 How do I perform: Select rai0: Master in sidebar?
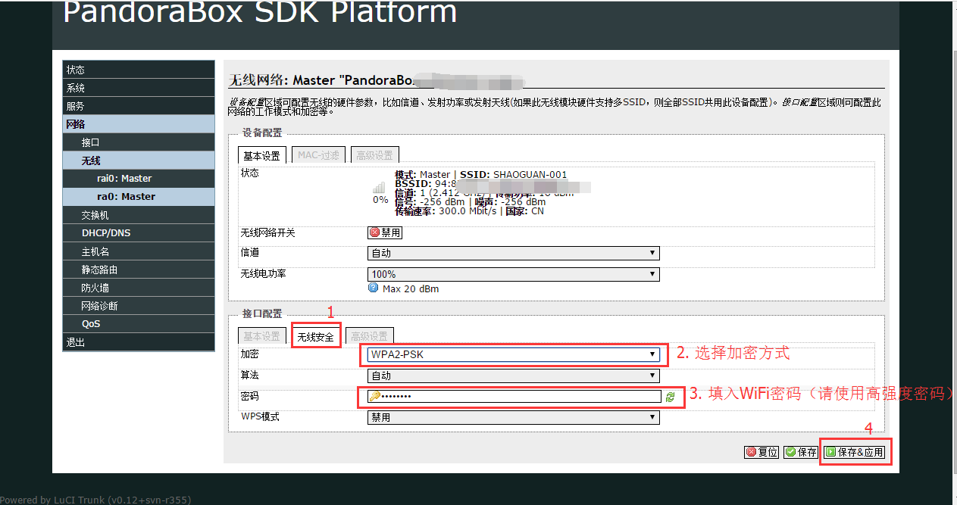[x=139, y=179]
